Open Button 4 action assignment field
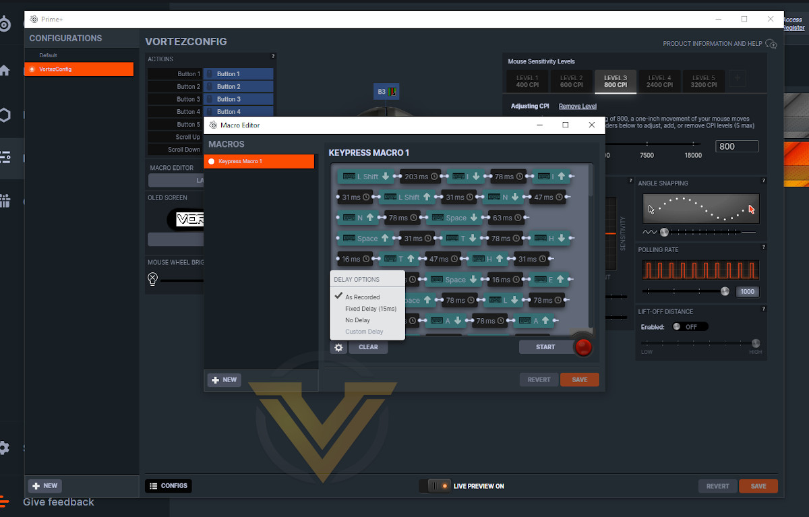The width and height of the screenshot is (809, 517). coord(239,111)
